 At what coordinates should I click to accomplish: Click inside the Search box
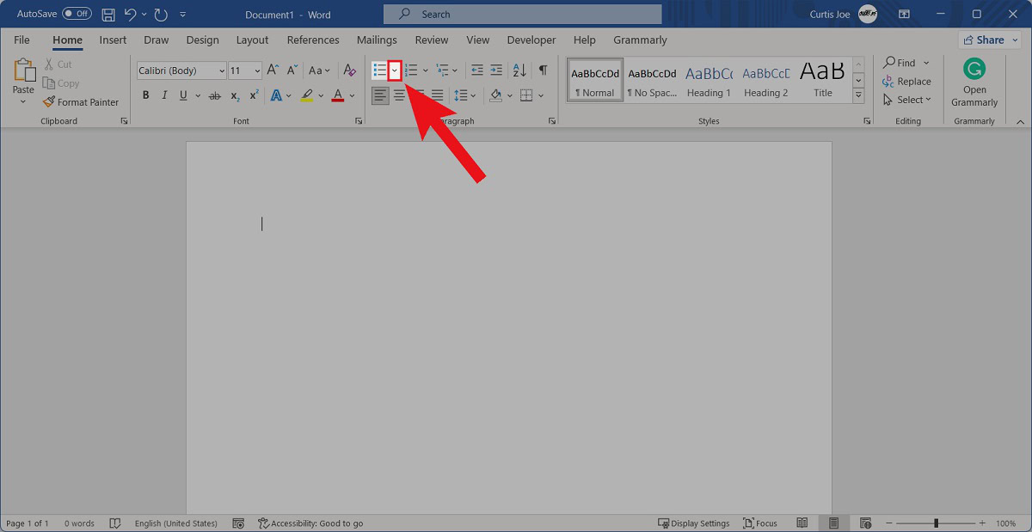[523, 14]
